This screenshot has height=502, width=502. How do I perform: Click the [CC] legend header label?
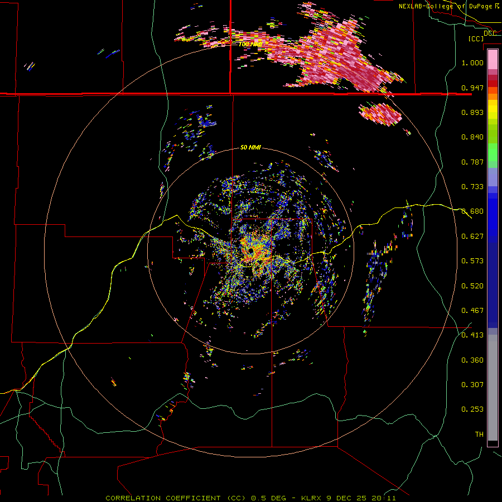pyautogui.click(x=476, y=38)
